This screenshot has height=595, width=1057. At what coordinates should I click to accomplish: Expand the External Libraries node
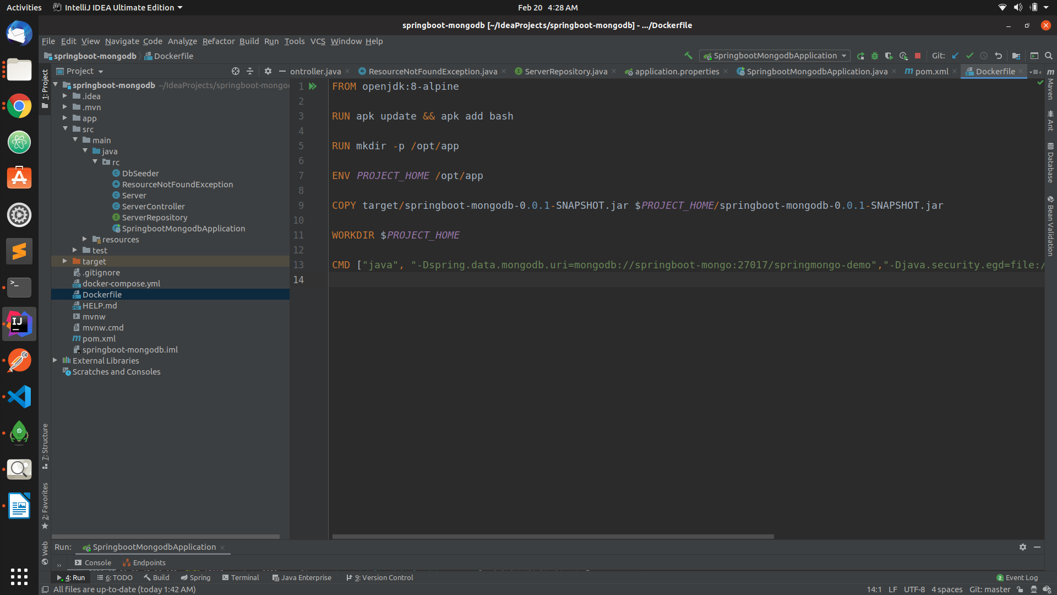(x=55, y=360)
